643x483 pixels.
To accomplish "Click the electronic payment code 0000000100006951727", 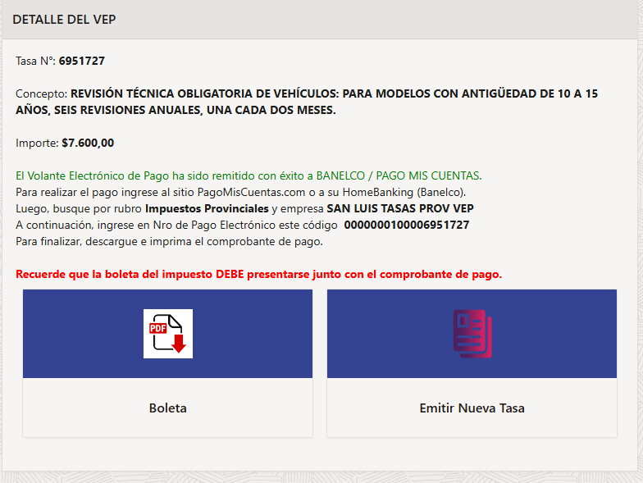I will pos(407,225).
